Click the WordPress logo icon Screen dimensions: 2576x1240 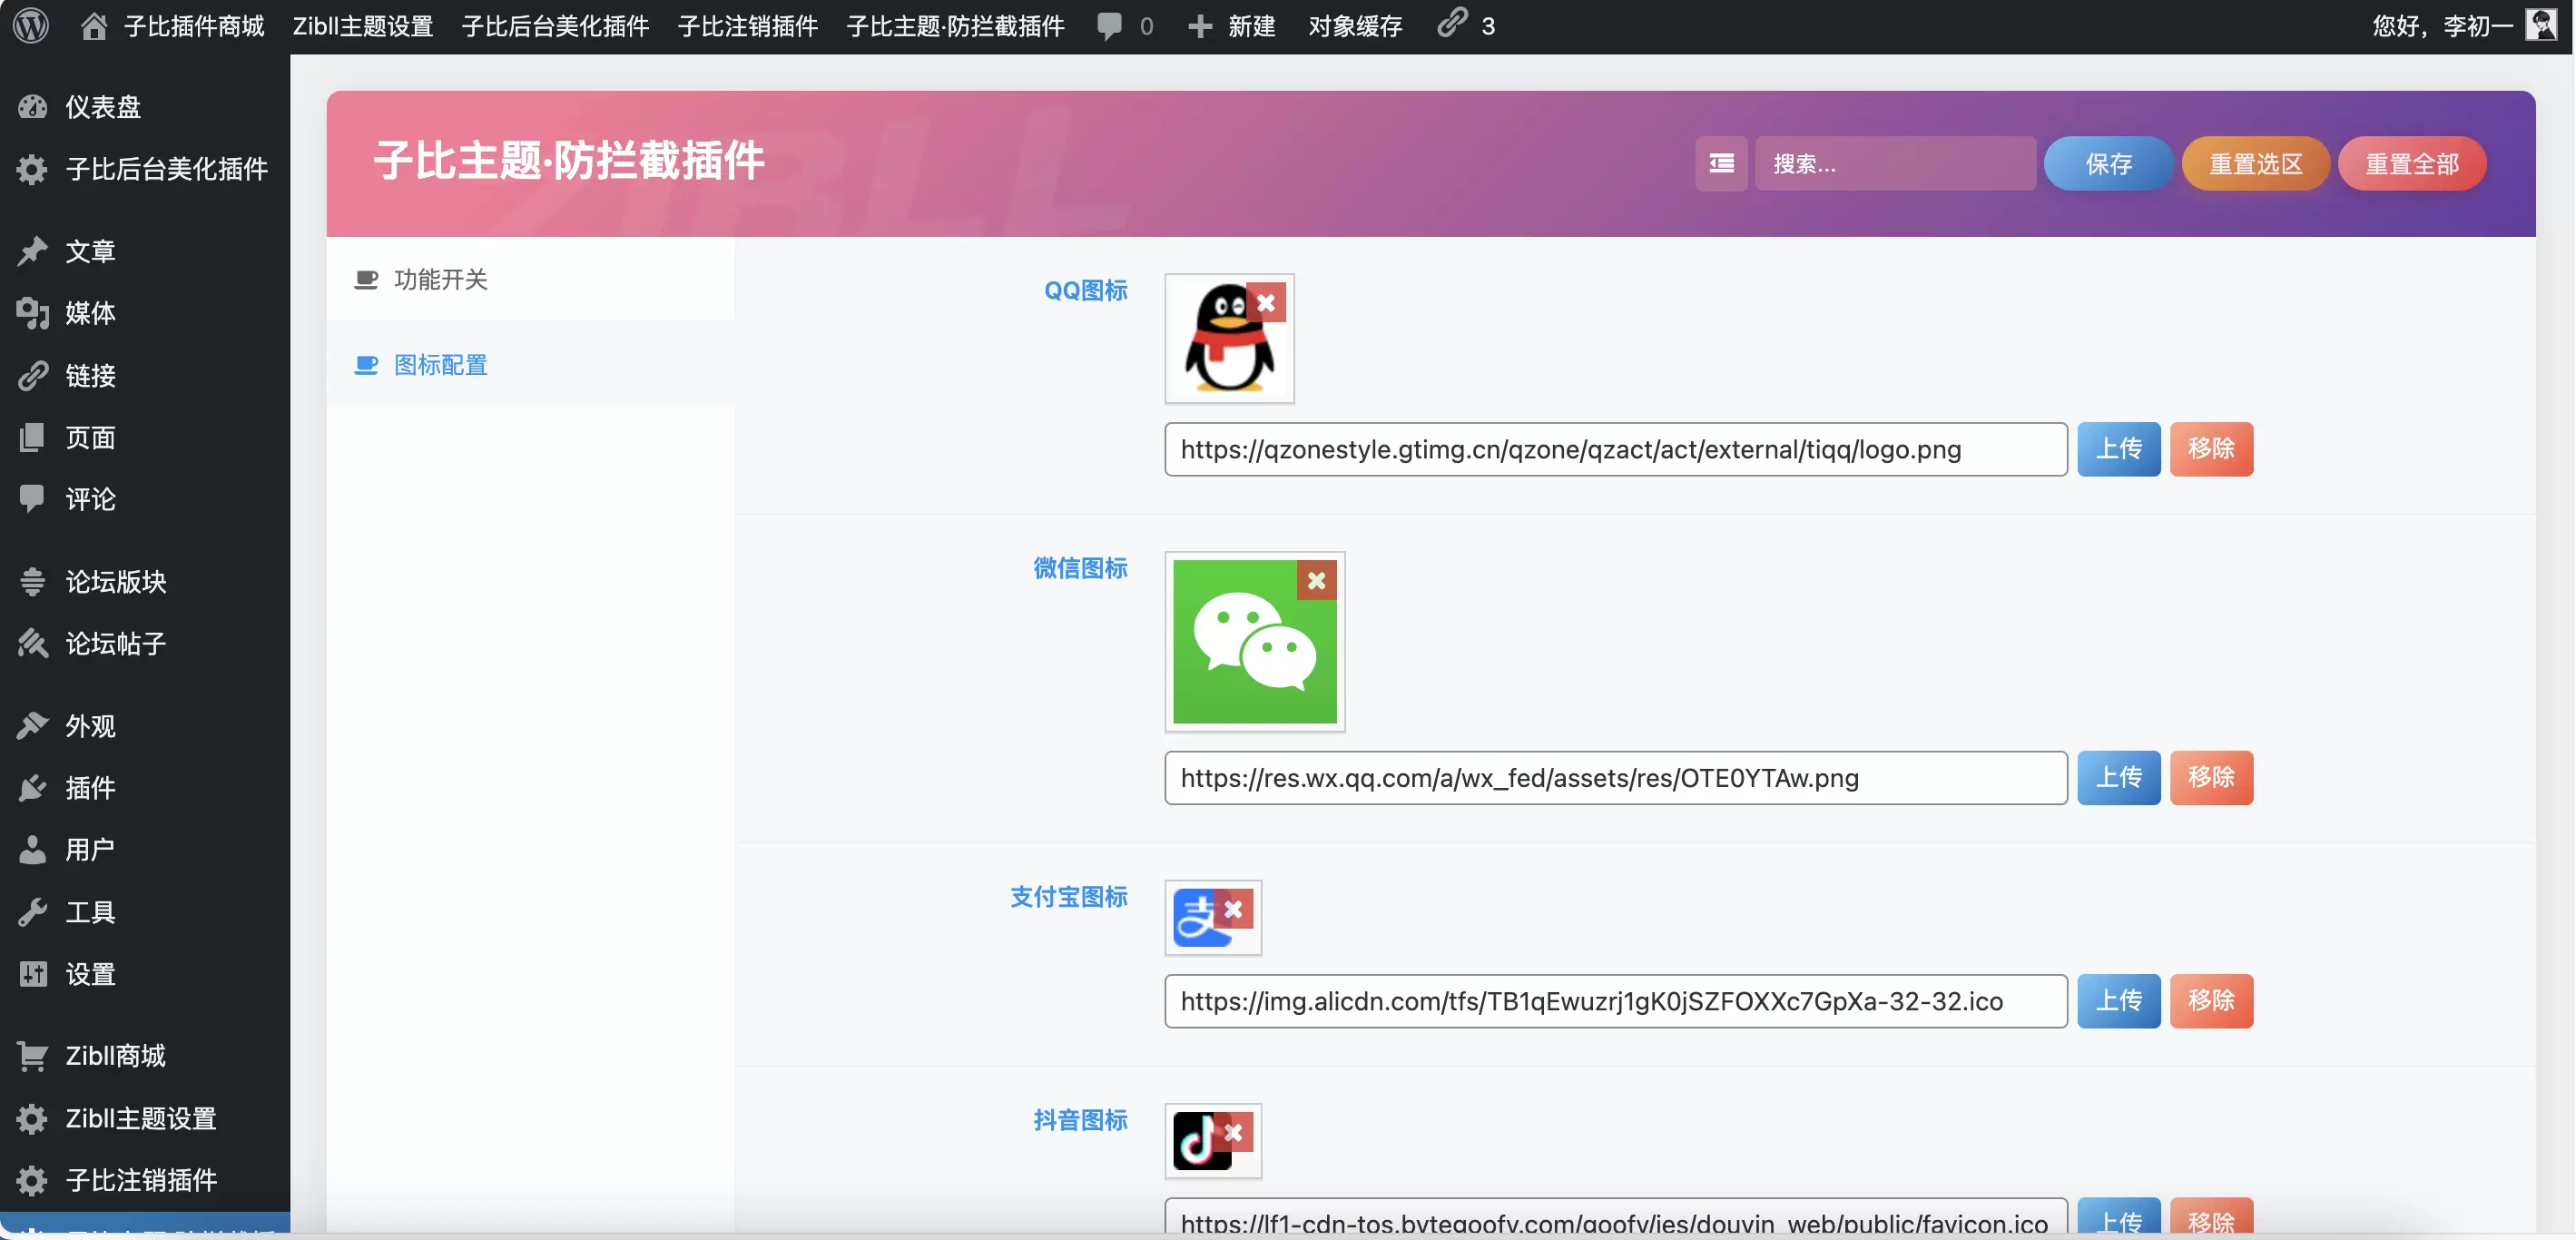31,26
